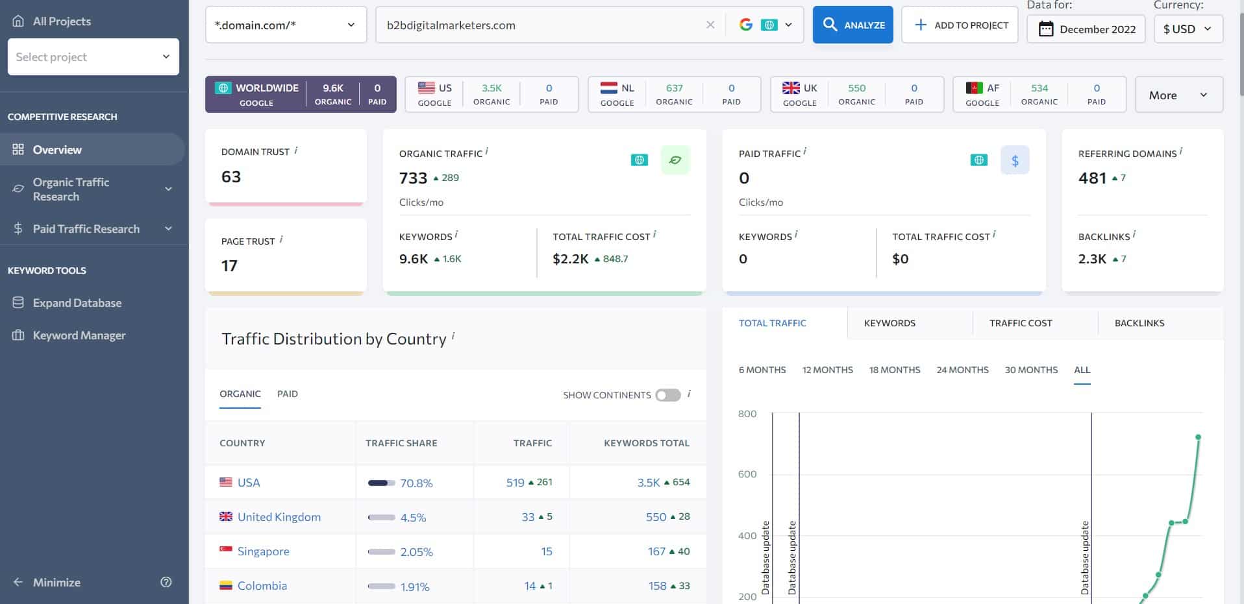Screen dimensions: 1244x604
Task: Open the Select project dropdown
Action: (x=93, y=56)
